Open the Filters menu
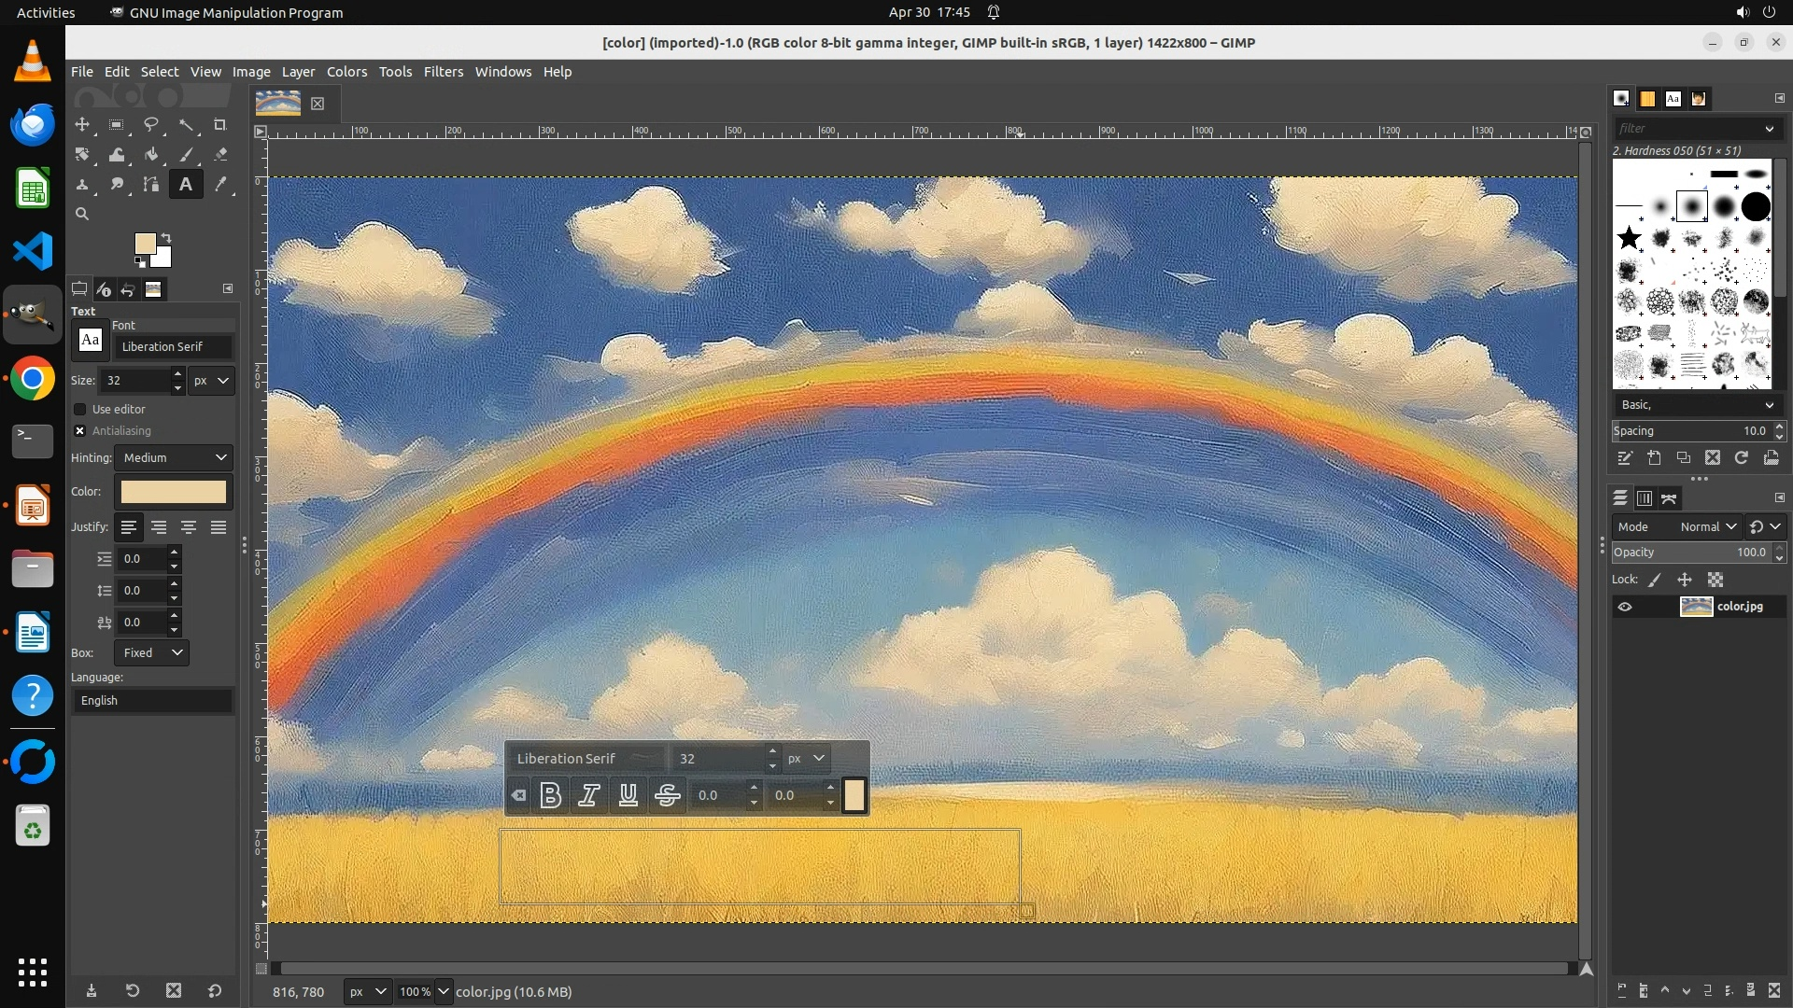1793x1008 pixels. pyautogui.click(x=443, y=72)
